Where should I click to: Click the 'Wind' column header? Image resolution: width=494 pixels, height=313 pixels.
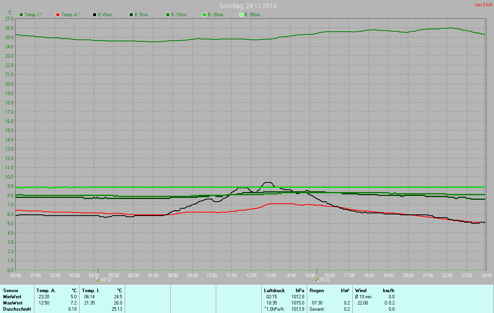(361, 290)
